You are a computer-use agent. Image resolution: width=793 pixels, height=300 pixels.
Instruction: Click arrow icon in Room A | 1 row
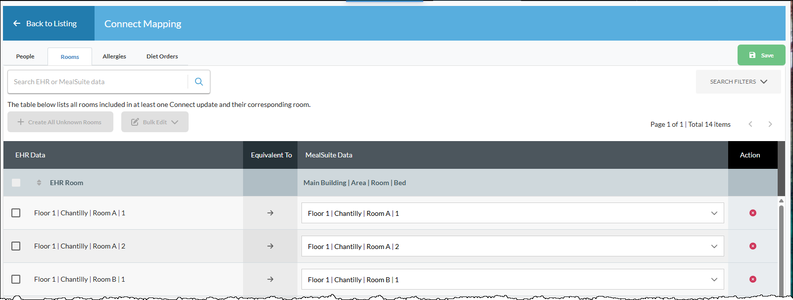point(270,213)
